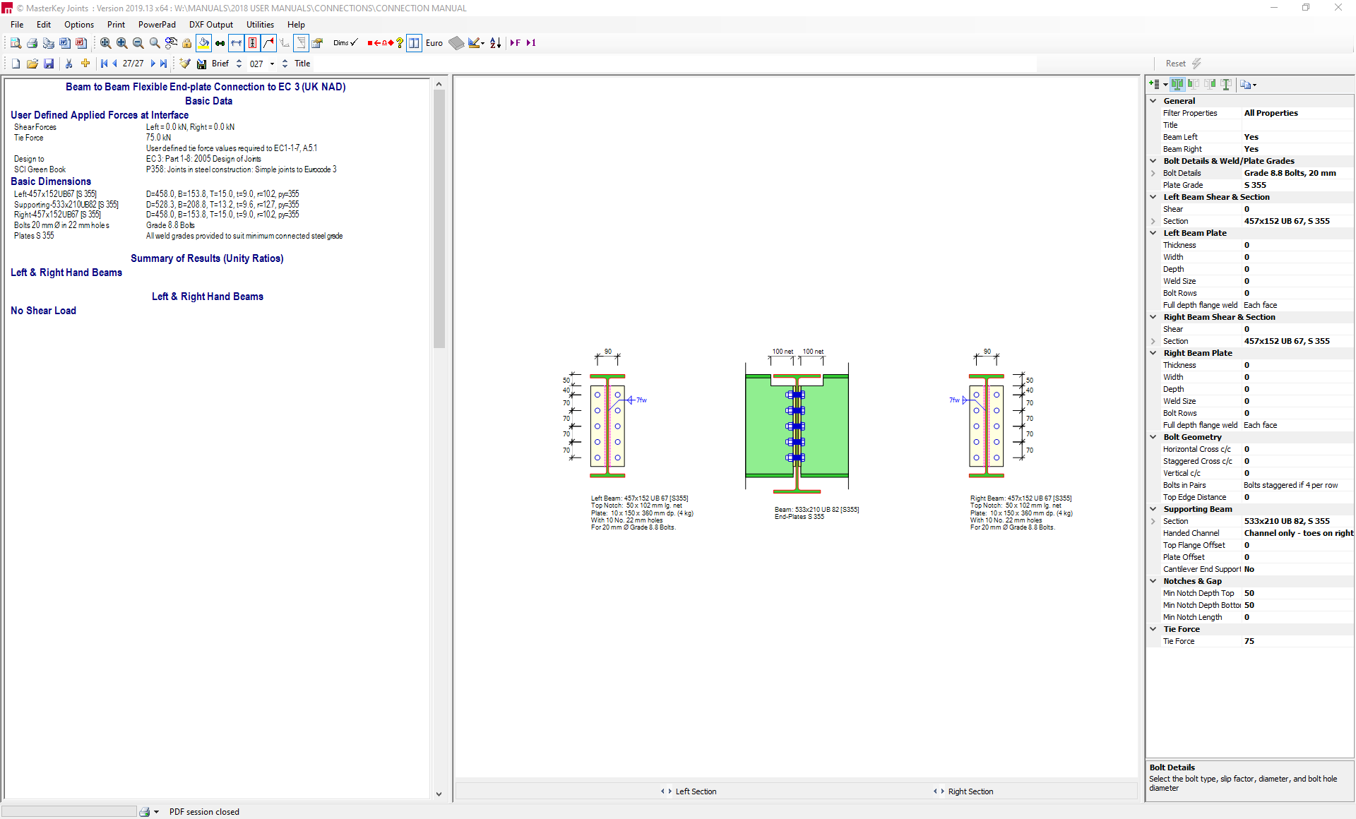1356x819 pixels.
Task: Open the 027 number dropdown
Action: 272,64
